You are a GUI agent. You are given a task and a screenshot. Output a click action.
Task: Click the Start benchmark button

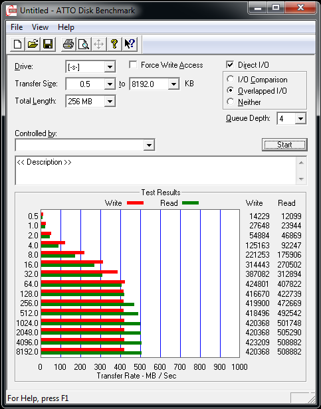coord(284,145)
